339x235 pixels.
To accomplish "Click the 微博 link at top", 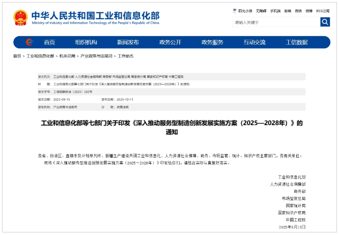I will click(x=309, y=11).
